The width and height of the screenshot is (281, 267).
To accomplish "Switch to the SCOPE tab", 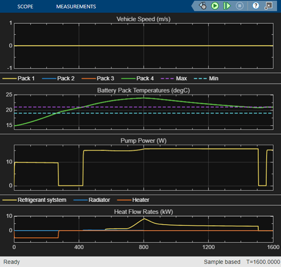I will point(25,7).
